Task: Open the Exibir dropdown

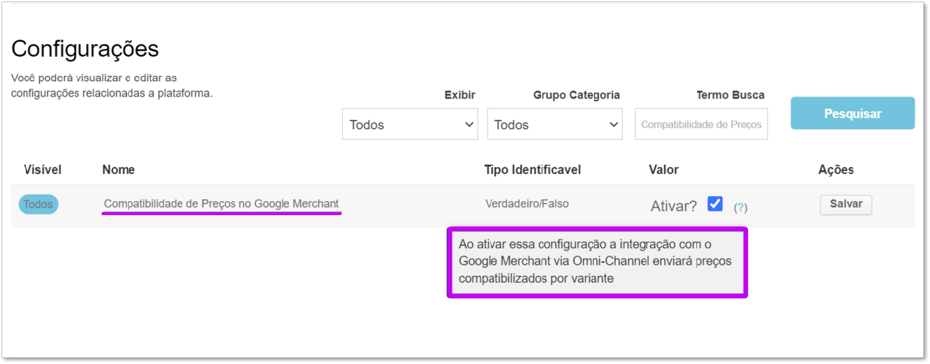Action: (410, 125)
